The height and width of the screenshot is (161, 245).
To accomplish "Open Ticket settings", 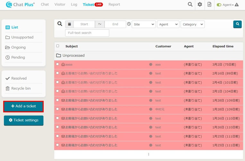I will coord(23,120).
